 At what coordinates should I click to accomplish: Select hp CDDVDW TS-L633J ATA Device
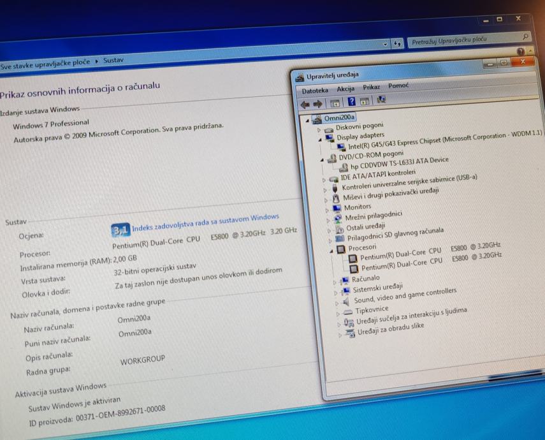pyautogui.click(x=400, y=163)
